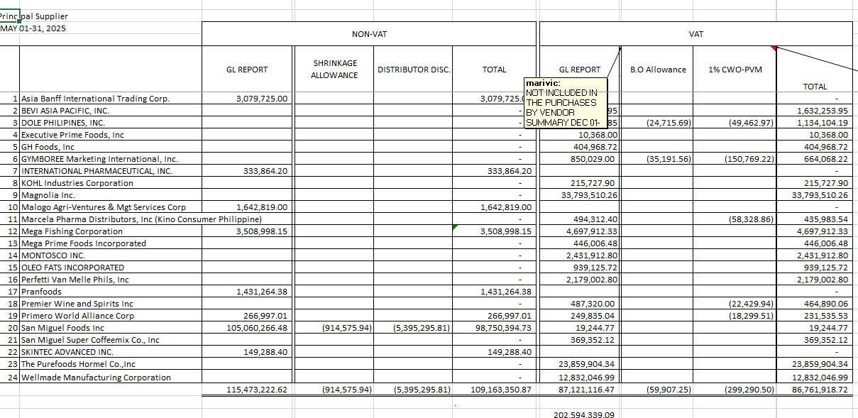
Task: Click San Miguel Foods Inc cell
Action: pos(111,328)
